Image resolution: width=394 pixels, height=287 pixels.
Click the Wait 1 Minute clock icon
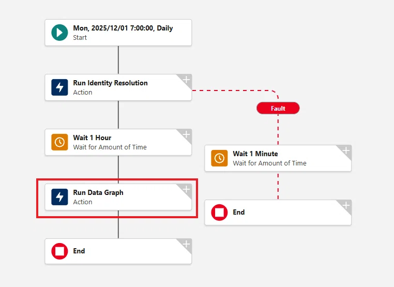pyautogui.click(x=219, y=158)
